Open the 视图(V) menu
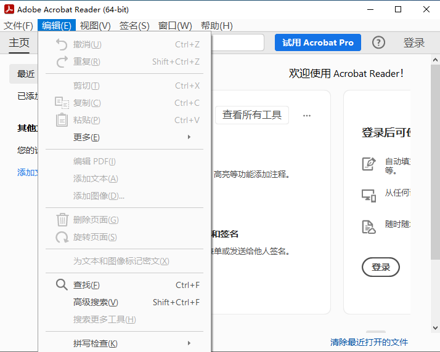Screen dimensions: 440x352 (x=95, y=26)
